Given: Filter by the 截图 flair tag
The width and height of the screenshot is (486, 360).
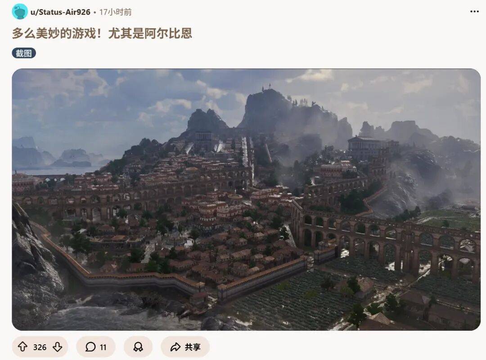Looking at the screenshot, I should pos(24,53).
